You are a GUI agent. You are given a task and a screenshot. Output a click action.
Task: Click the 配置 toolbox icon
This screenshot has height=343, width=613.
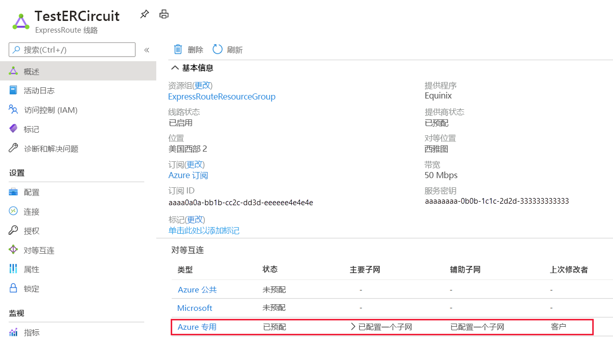pyautogui.click(x=14, y=192)
